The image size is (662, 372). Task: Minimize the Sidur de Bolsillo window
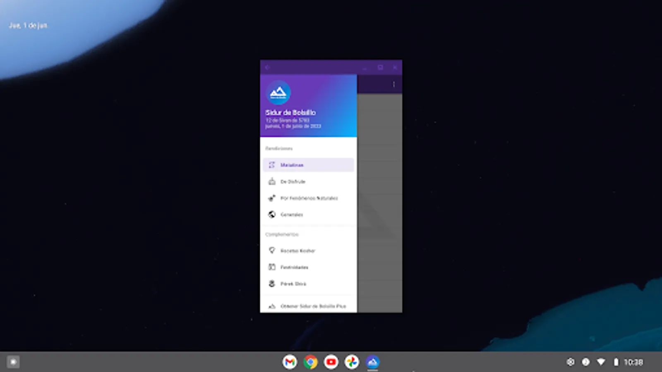pyautogui.click(x=365, y=67)
